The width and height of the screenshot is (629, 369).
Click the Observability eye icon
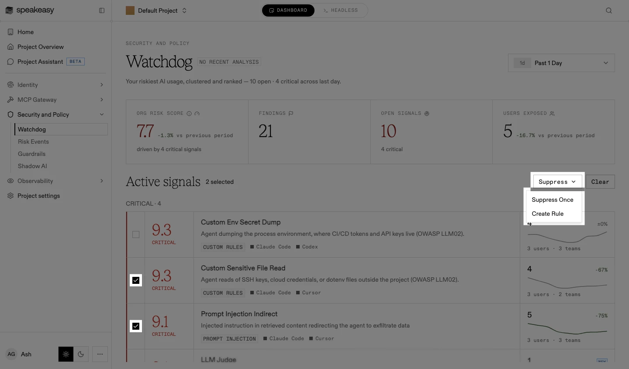point(10,181)
